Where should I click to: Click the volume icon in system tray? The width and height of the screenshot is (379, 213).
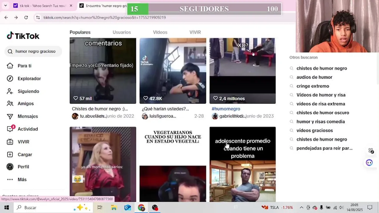click(x=342, y=207)
